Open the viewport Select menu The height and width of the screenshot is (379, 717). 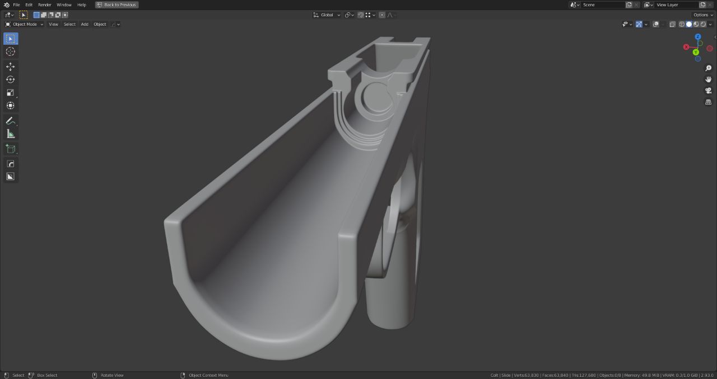(69, 24)
